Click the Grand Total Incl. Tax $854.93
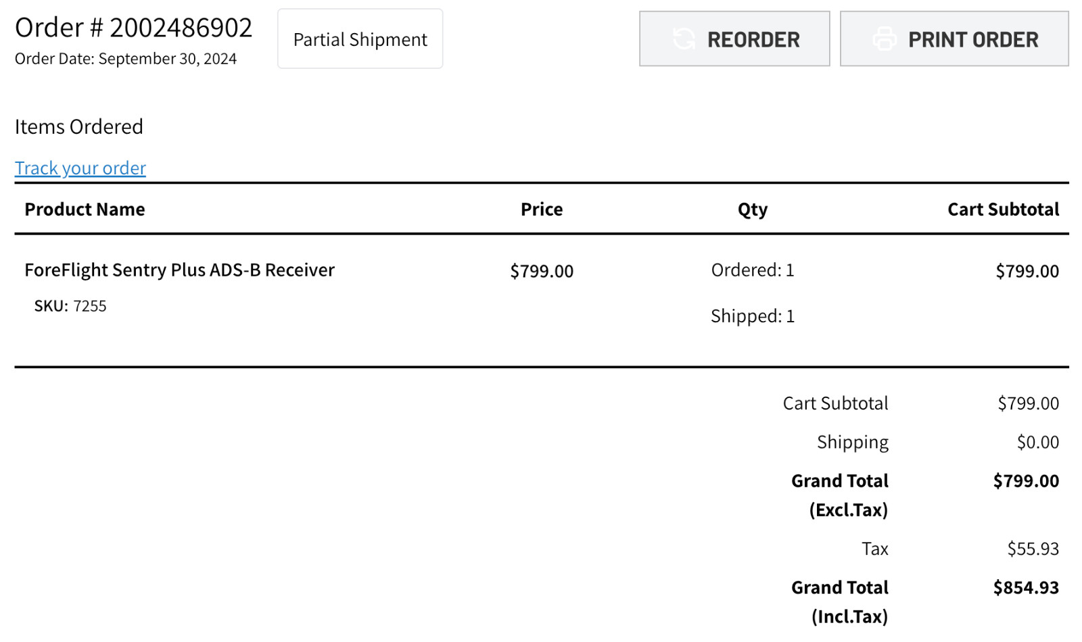This screenshot has height=642, width=1082. (x=1026, y=588)
